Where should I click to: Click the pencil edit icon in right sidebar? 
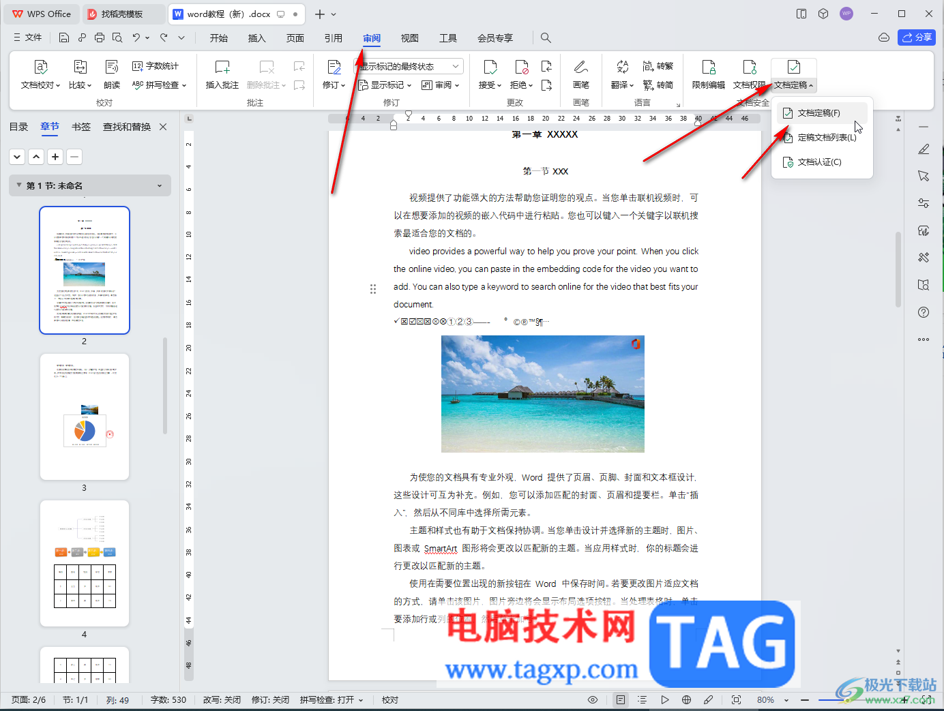[924, 149]
